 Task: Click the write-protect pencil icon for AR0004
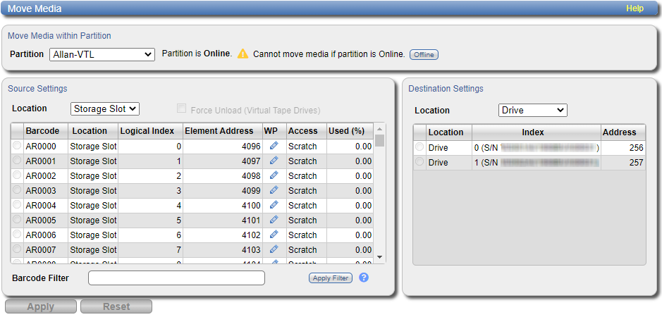tap(274, 205)
